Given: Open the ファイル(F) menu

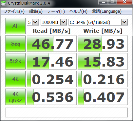Looking at the screenshot, I should coord(14,11).
